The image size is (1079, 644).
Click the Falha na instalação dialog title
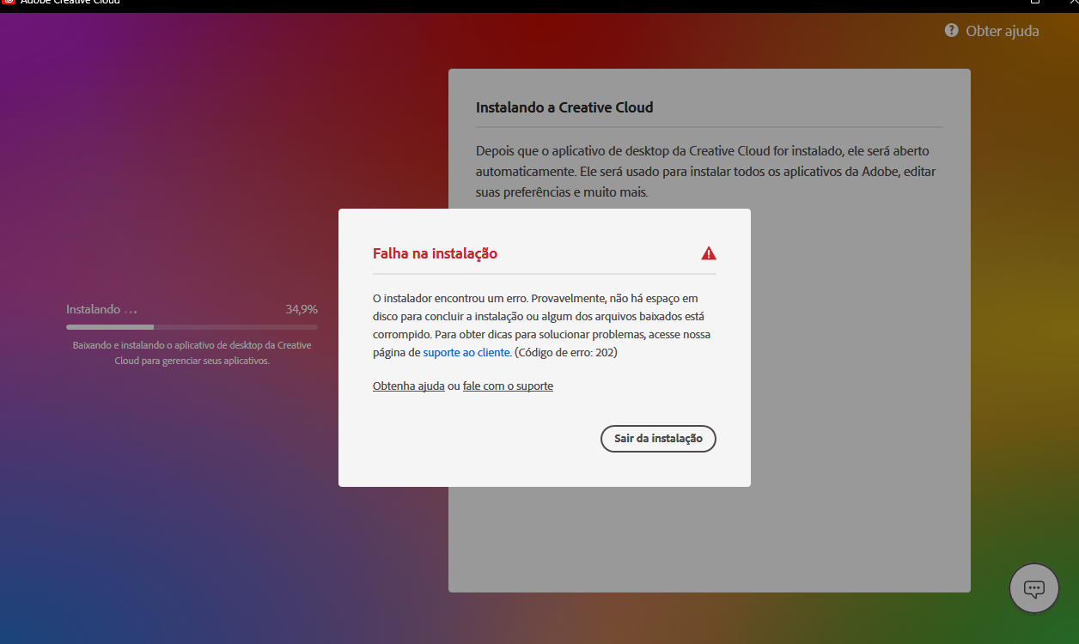pyautogui.click(x=435, y=253)
